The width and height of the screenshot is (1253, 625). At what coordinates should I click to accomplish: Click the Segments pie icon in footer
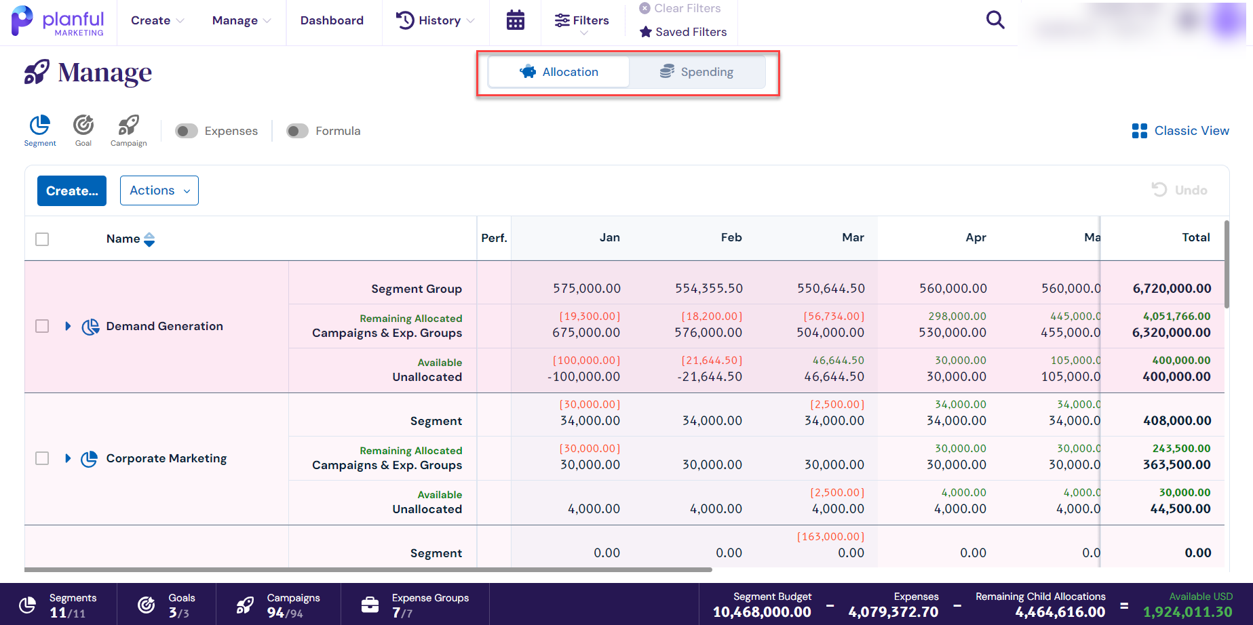(27, 605)
